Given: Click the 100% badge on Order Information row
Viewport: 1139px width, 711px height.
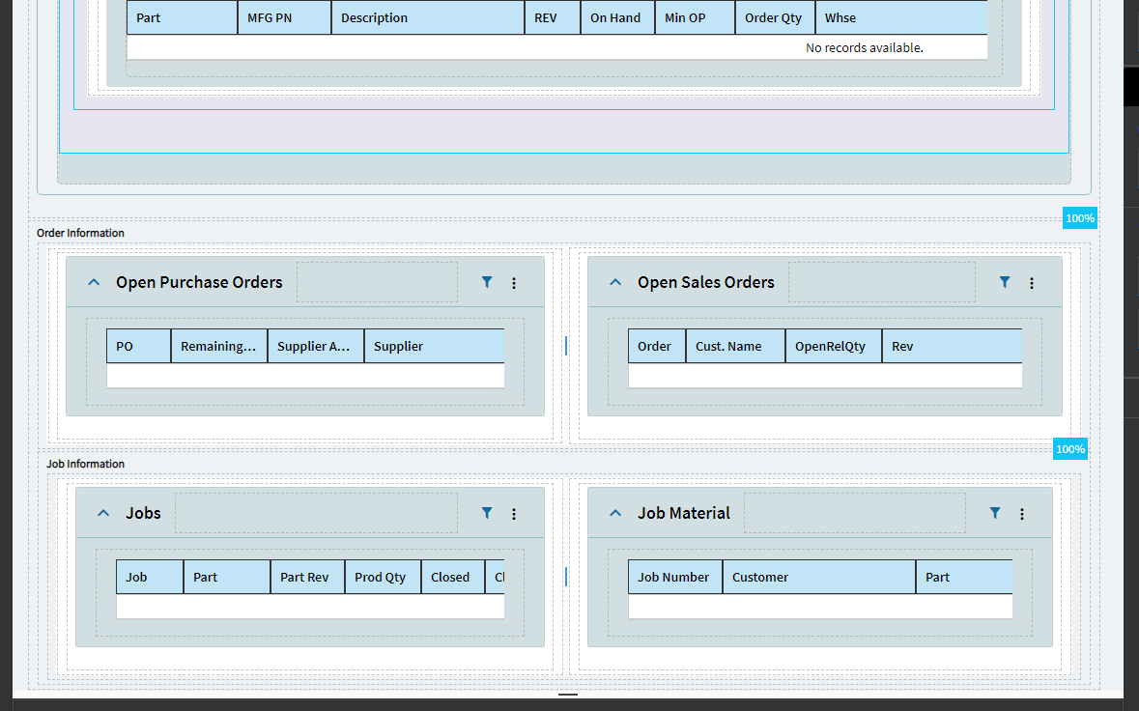Looking at the screenshot, I should (1079, 218).
